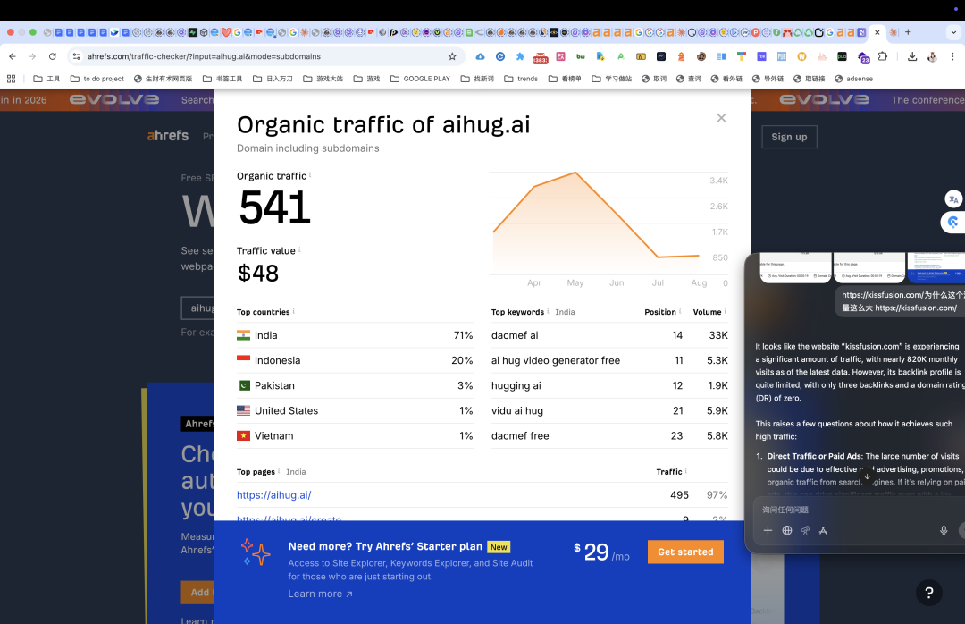Click the Chrome profile avatar
965x624 pixels.
click(x=932, y=56)
